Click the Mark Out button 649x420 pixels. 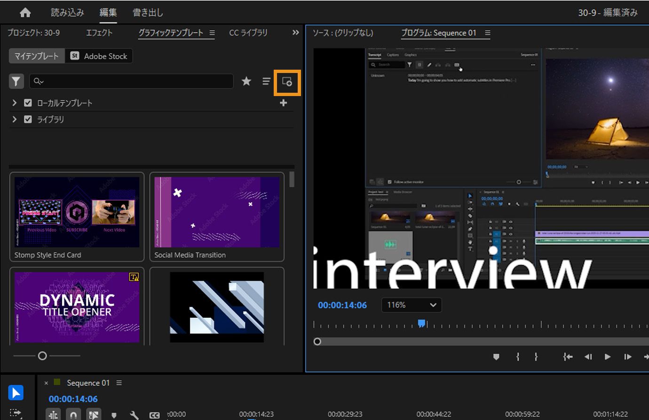(x=536, y=357)
